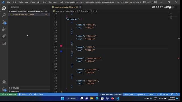Open the Source Control view
Viewport: 182px width, 102px height.
coord(4,22)
